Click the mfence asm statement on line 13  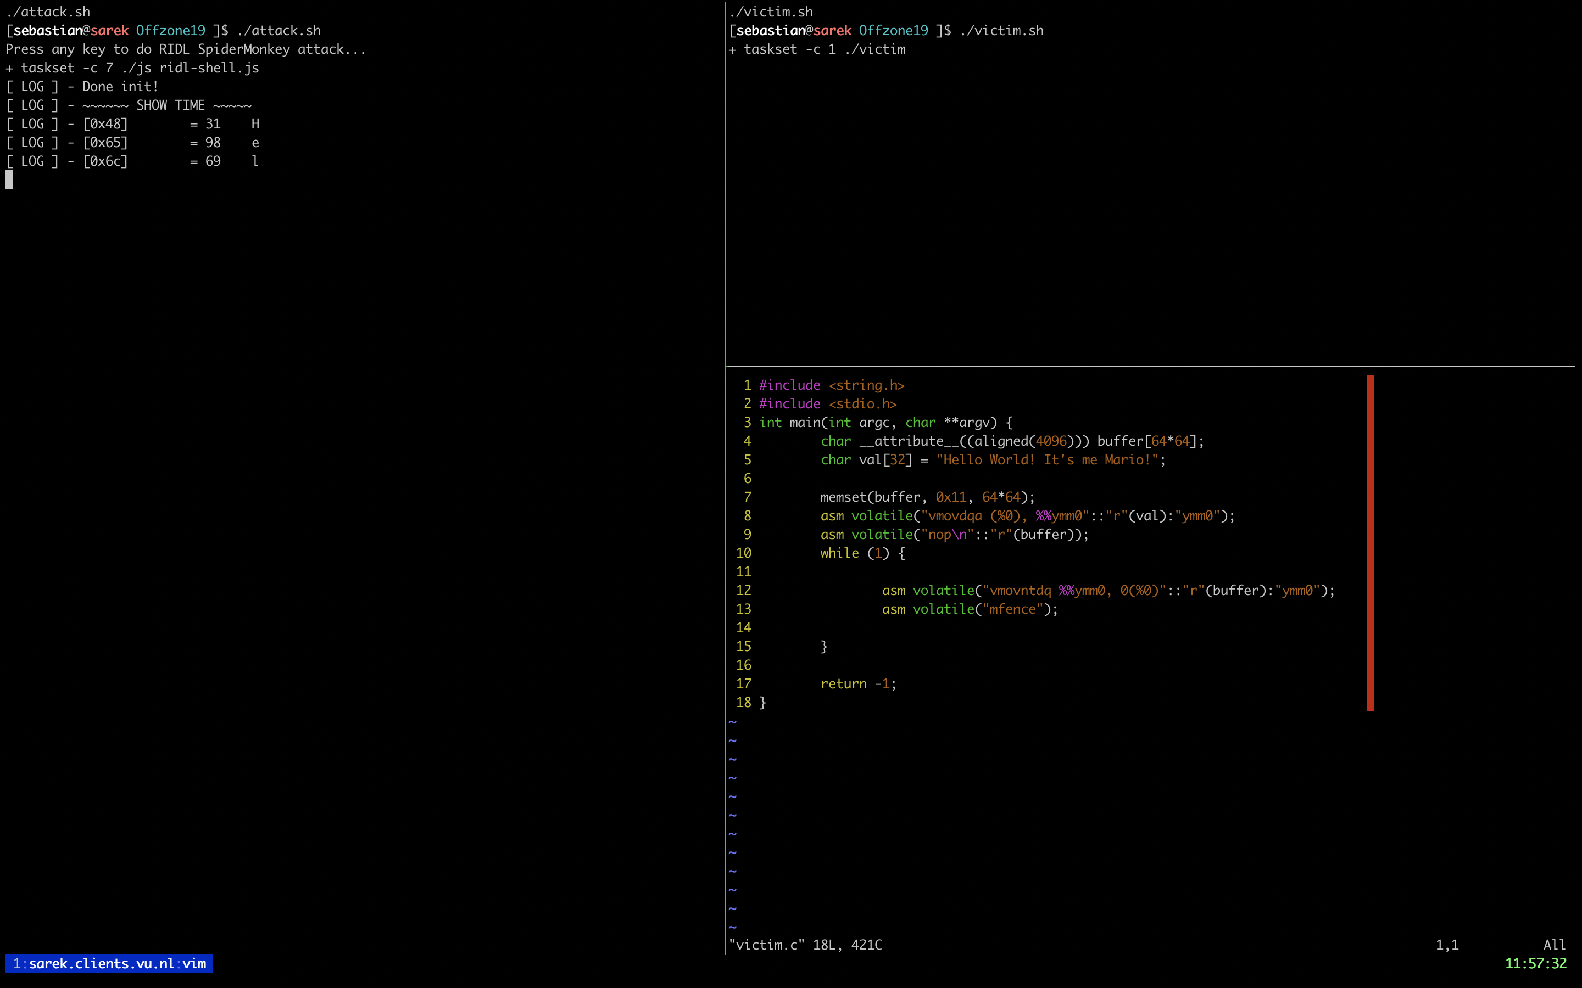(x=970, y=609)
